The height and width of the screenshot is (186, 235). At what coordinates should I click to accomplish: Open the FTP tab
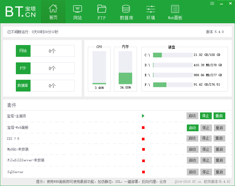tap(102, 12)
